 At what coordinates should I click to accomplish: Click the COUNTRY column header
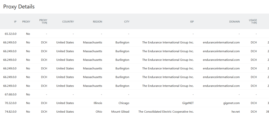coord(68,21)
